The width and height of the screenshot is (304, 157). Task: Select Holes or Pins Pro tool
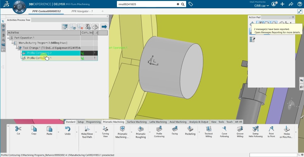(x=287, y=132)
